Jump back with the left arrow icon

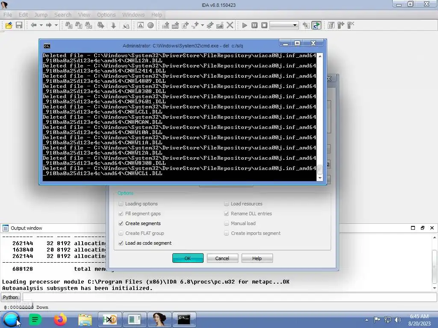(34, 25)
